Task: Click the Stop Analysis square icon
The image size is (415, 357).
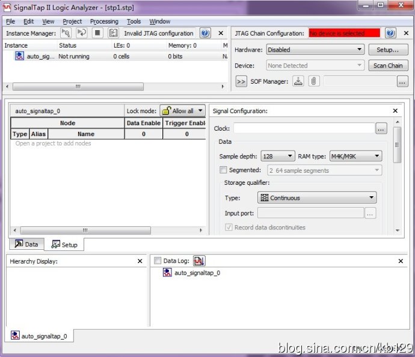Action: [97, 33]
